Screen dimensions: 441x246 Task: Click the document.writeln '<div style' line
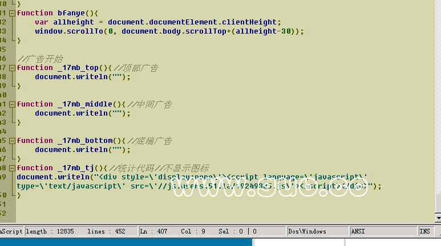click(x=192, y=177)
